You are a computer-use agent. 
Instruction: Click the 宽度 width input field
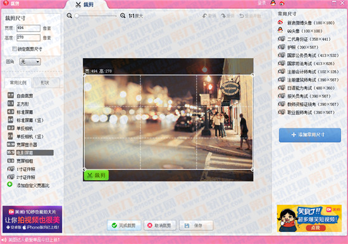pyautogui.click(x=28, y=28)
